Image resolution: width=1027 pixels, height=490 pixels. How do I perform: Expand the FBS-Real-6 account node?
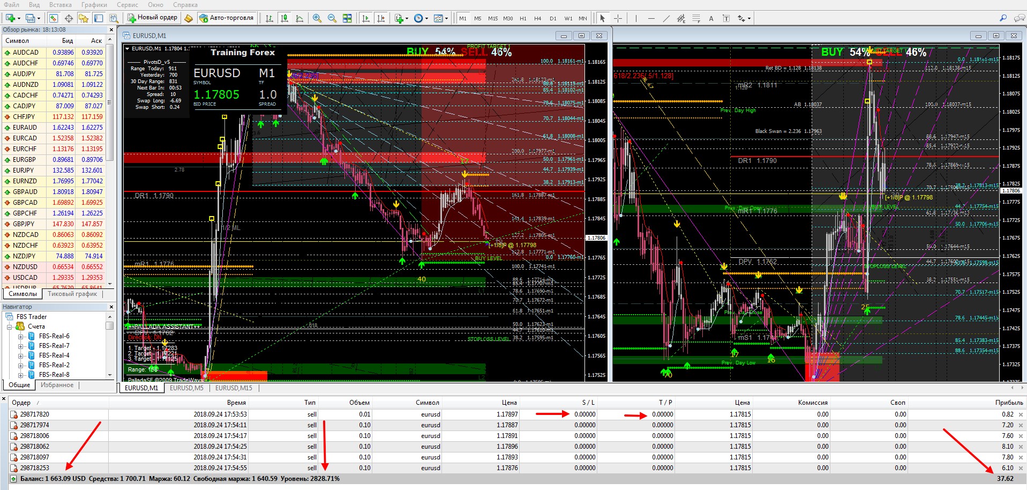click(21, 337)
